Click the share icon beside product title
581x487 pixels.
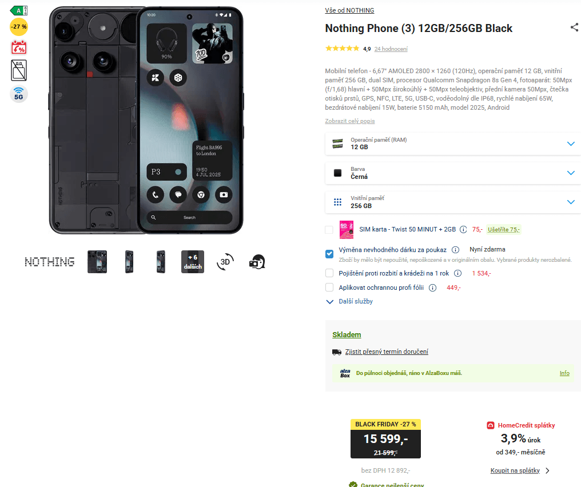[574, 27]
